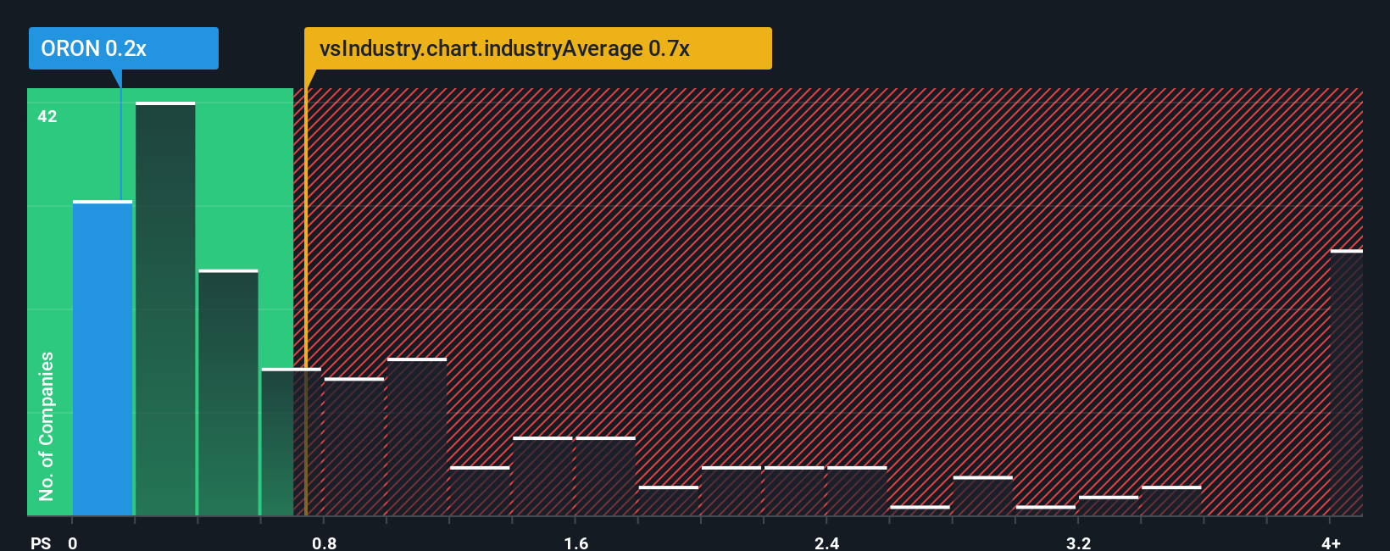This screenshot has height=551, width=1390.
Task: Click the third green histogram bar
Action: pos(228,393)
